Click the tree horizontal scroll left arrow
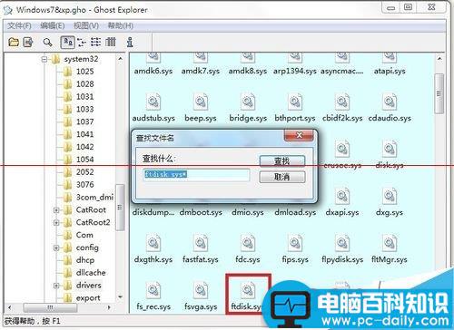454x330 pixels. click(10, 308)
